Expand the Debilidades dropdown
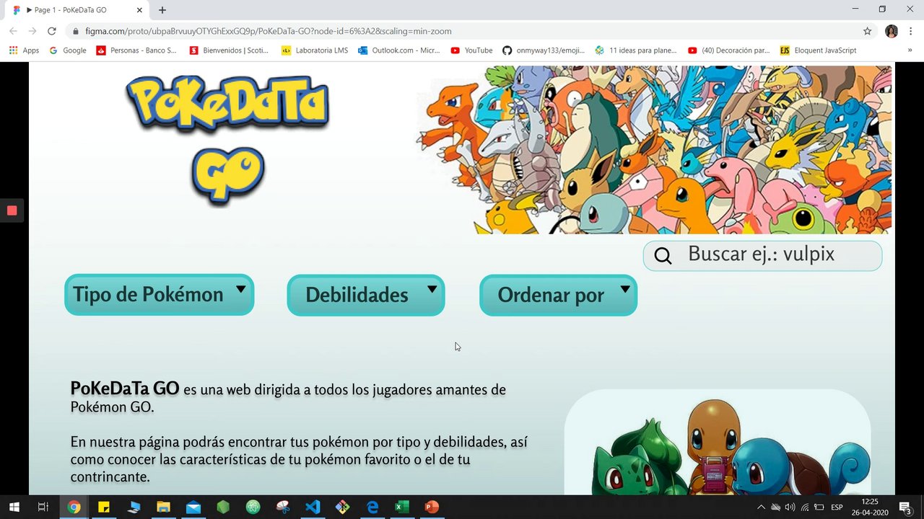924x519 pixels. 366,295
